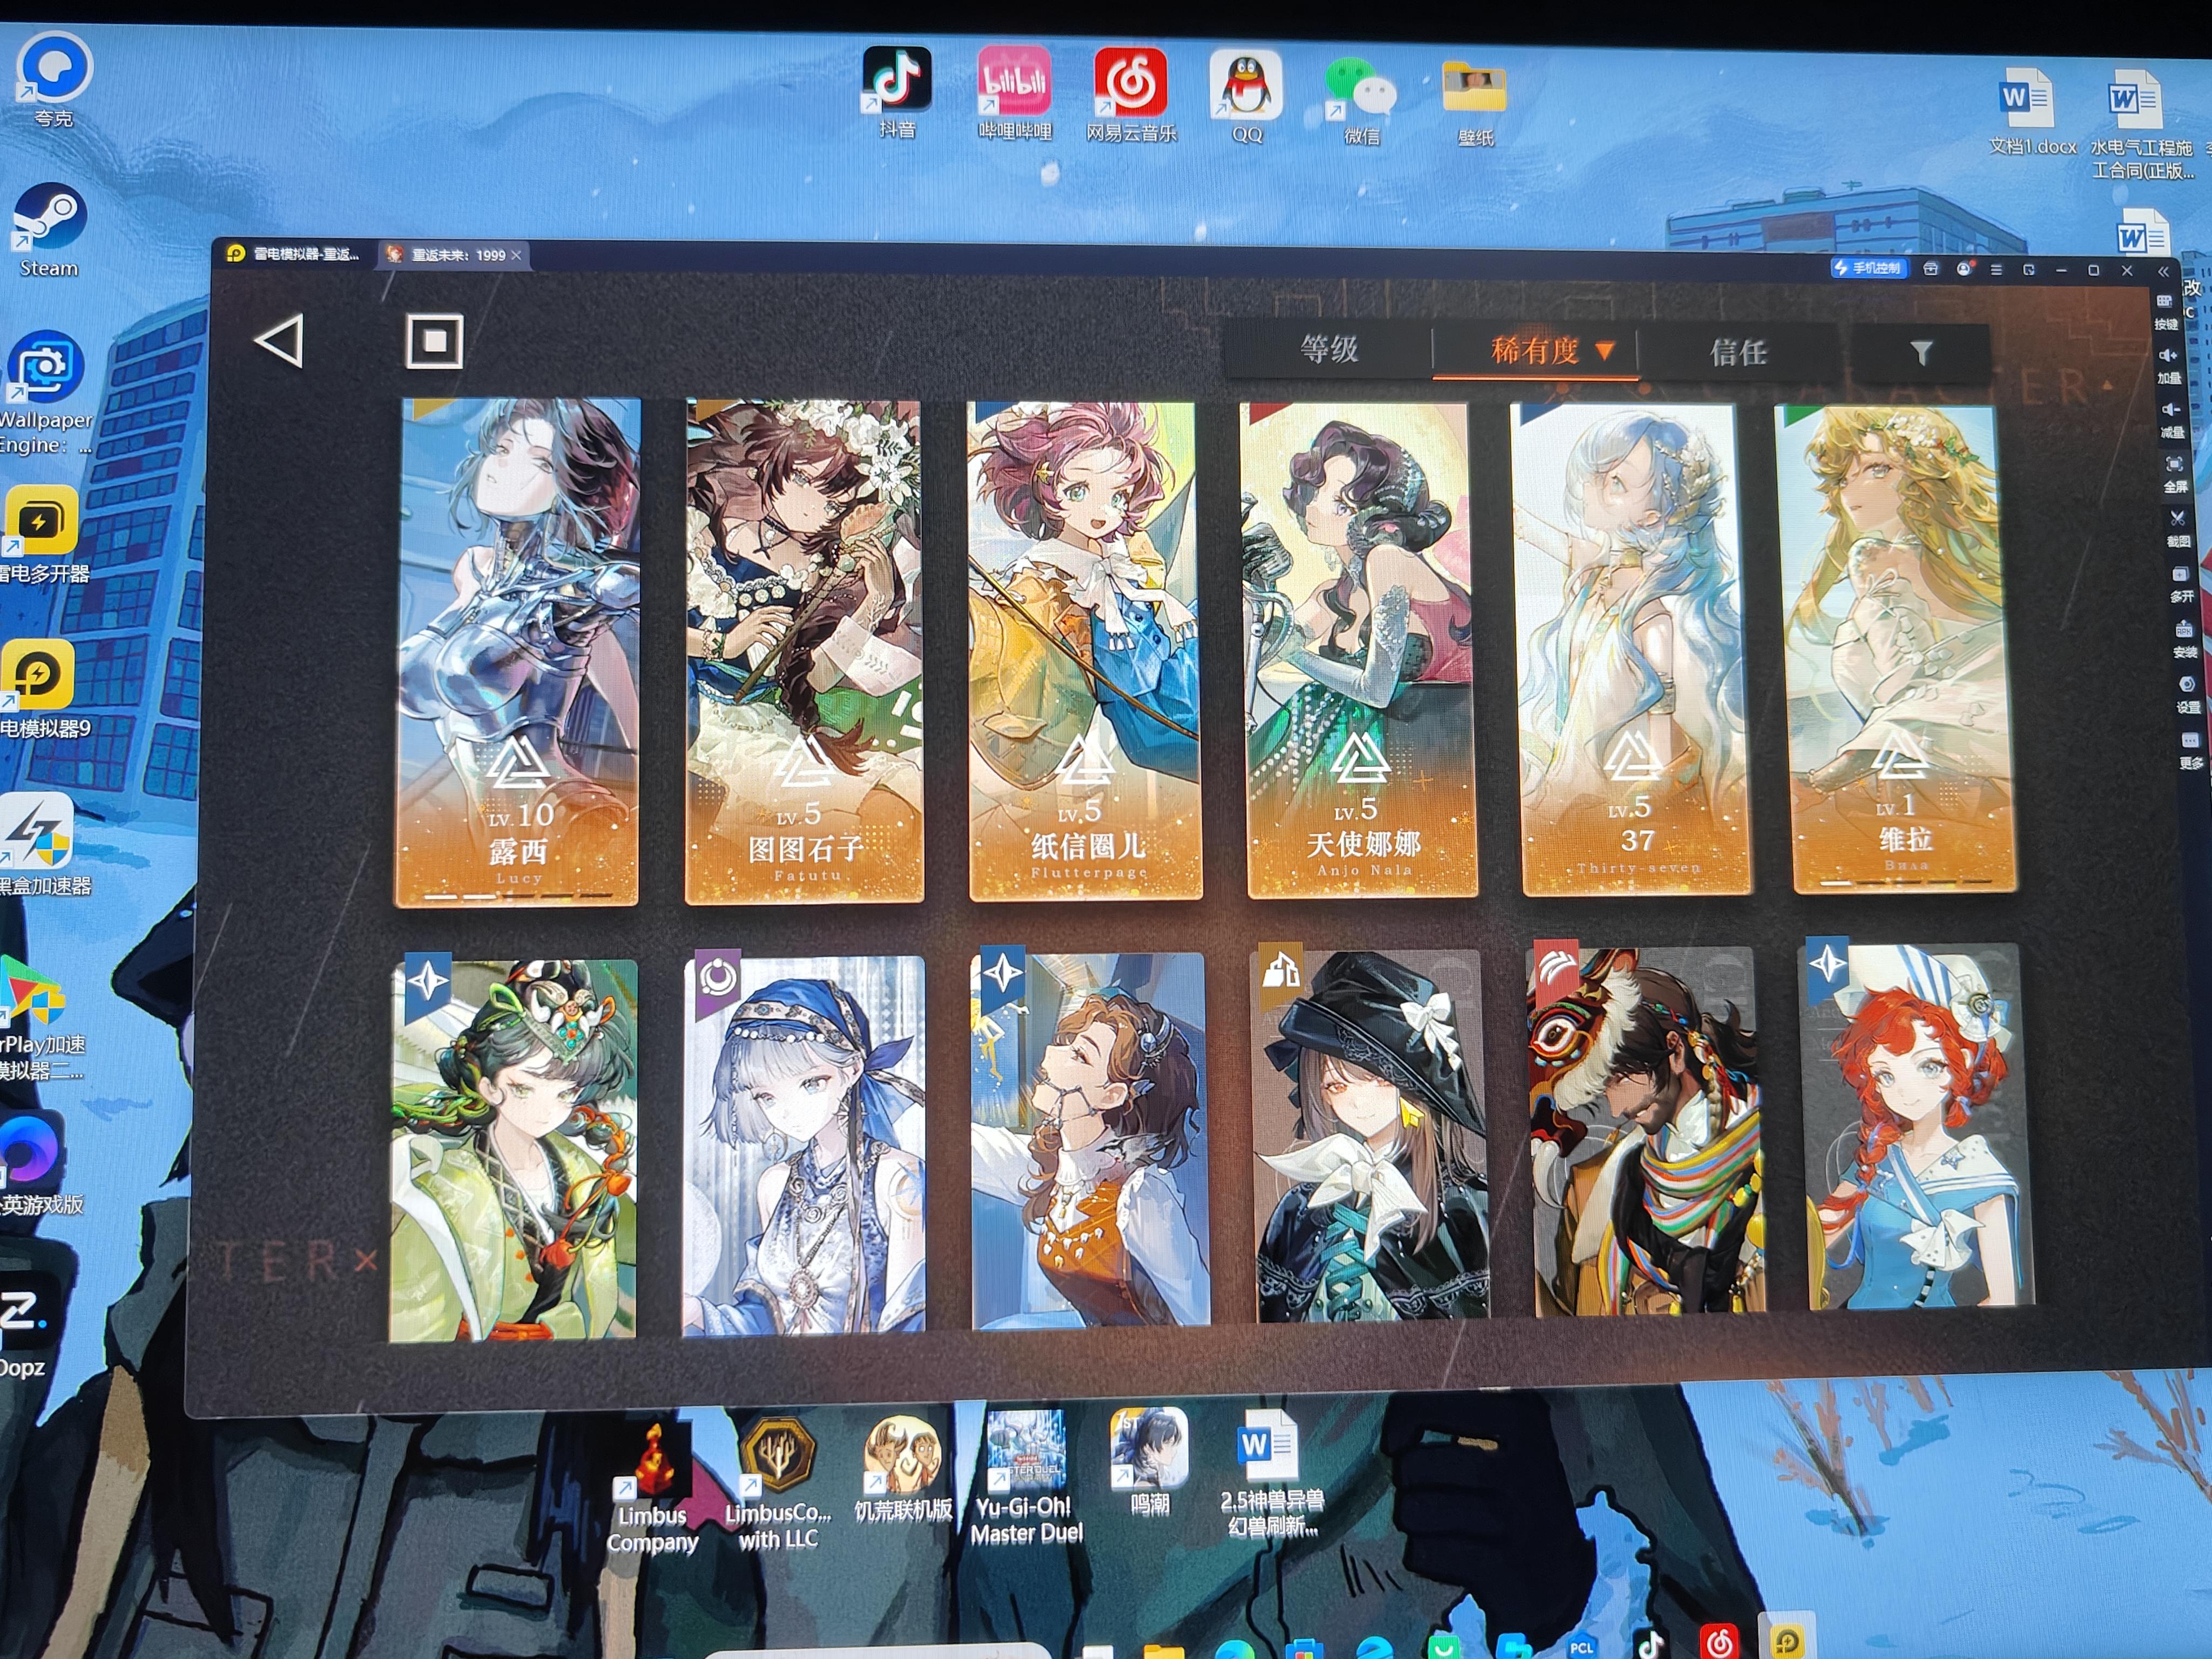2212x1659 pixels.
Task: Open the 抖音 desktop shortcut
Action: tap(897, 93)
